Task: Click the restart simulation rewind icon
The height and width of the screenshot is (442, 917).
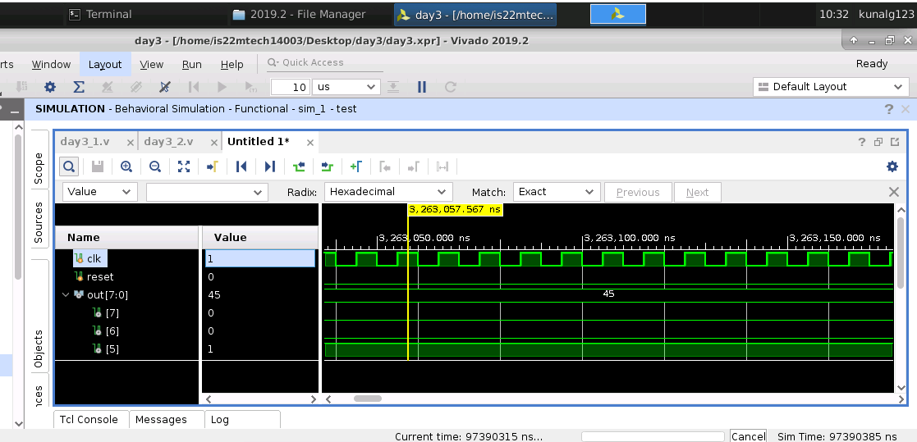Action: (x=194, y=87)
